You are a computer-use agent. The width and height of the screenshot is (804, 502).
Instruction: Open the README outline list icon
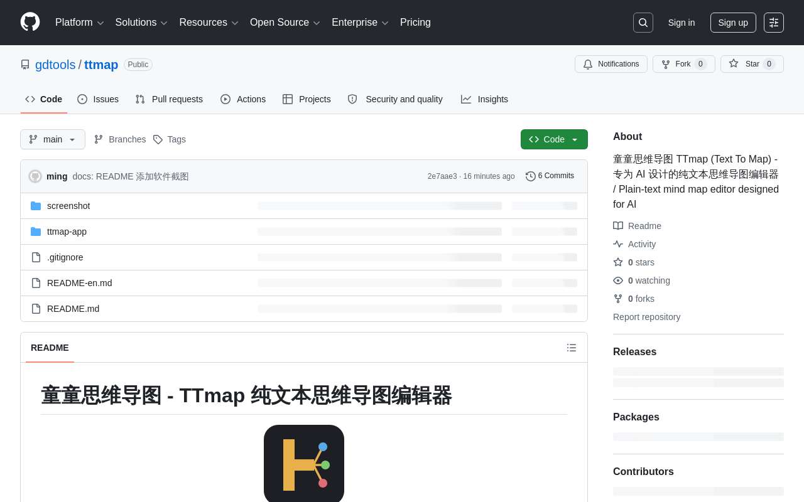click(572, 348)
